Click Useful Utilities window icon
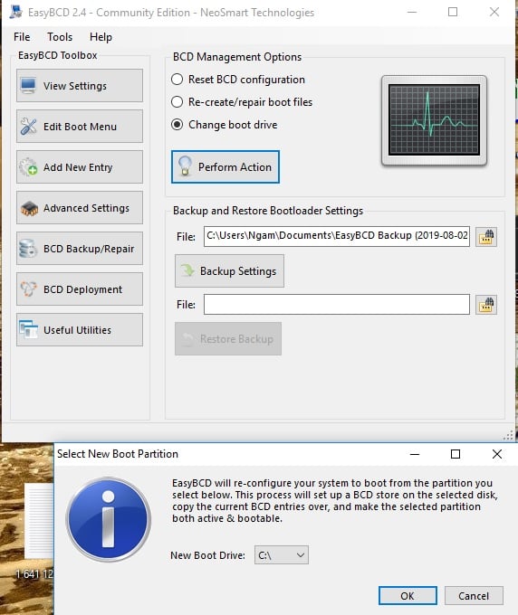Image resolution: width=518 pixels, height=615 pixels. click(x=28, y=330)
